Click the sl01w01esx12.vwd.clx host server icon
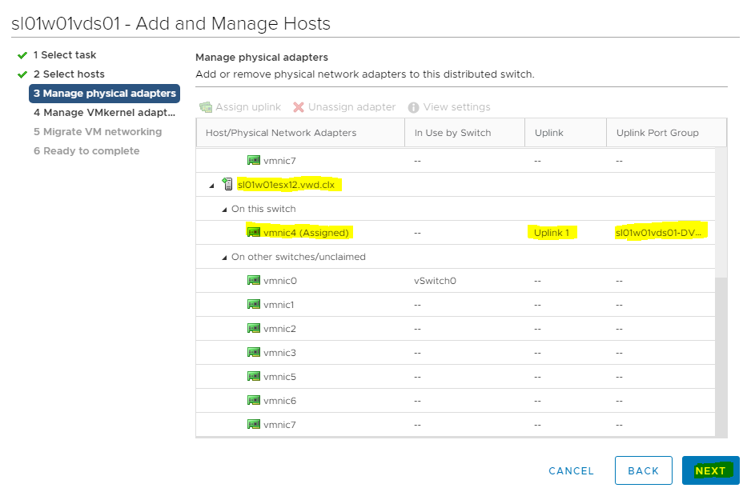Image resolution: width=751 pixels, height=496 pixels. point(227,184)
